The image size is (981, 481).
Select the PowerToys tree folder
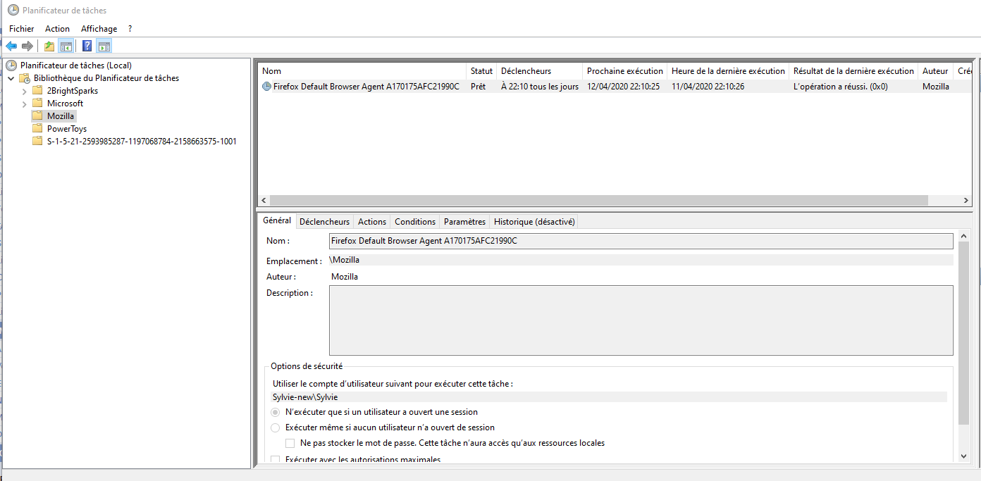(x=67, y=129)
